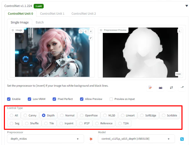Remove the uploaded image with the X icon

pyautogui.click(x=91, y=31)
